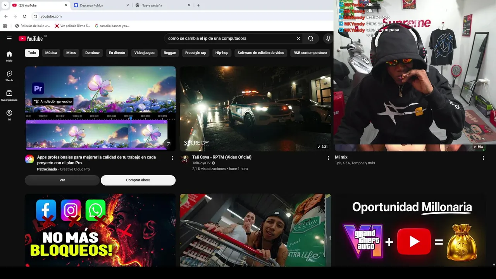
Task: Click the scrollbar down arrow
Action: pos(494,265)
